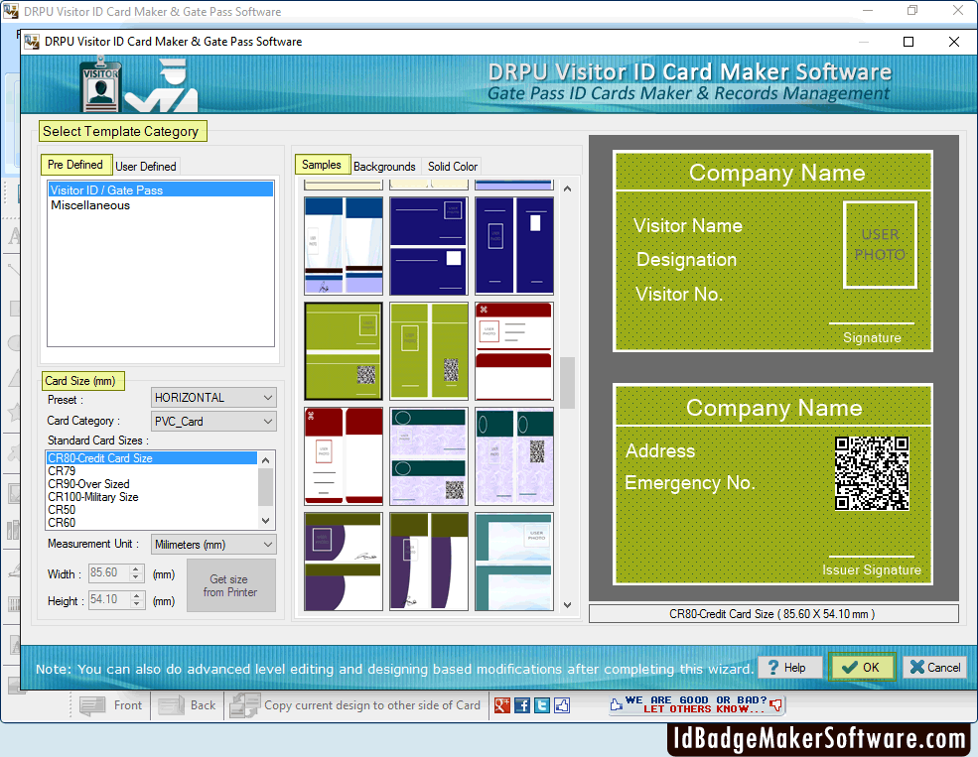978x757 pixels.
Task: Select CR100-Military Size card size
Action: [x=152, y=497]
